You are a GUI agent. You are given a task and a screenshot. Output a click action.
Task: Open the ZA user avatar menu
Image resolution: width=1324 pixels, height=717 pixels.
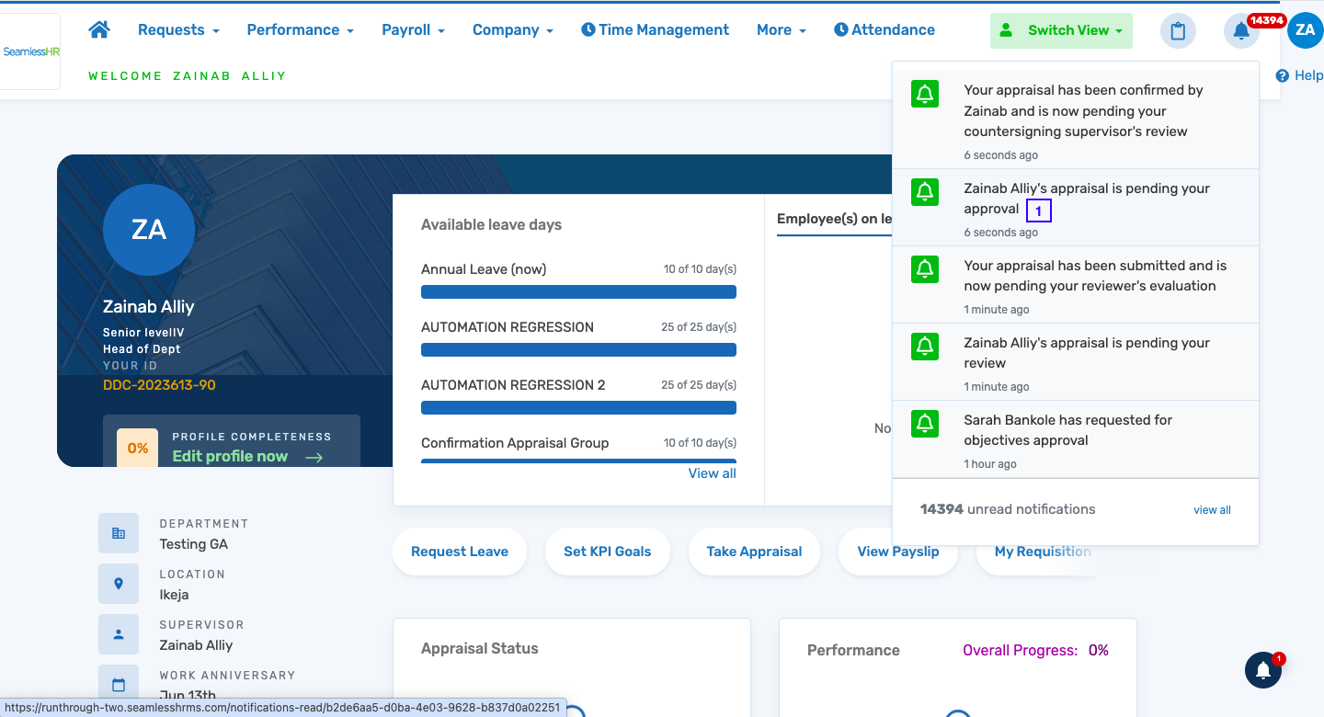click(x=1305, y=30)
